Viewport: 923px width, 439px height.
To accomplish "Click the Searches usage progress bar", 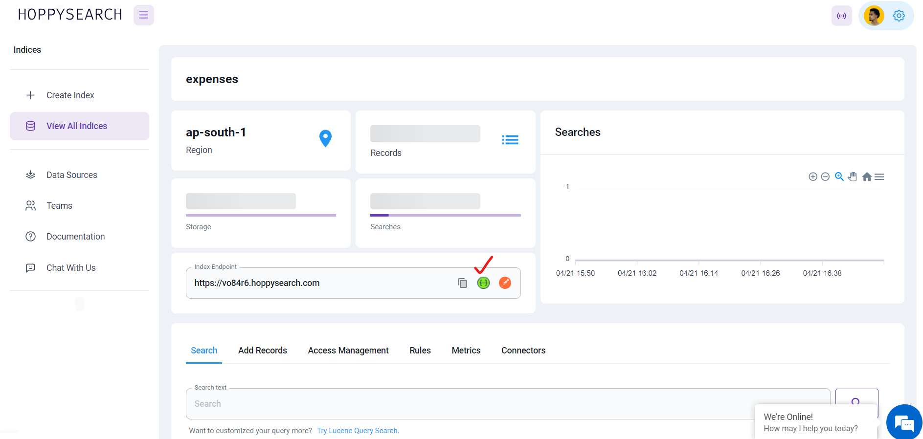I will click(x=446, y=215).
